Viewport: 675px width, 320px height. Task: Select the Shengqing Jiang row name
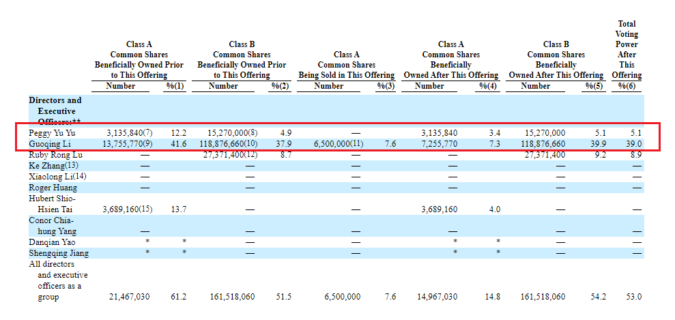58,253
